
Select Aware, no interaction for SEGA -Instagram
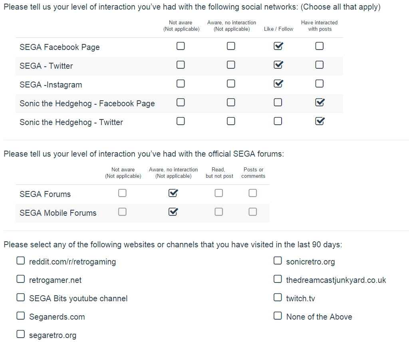click(231, 84)
